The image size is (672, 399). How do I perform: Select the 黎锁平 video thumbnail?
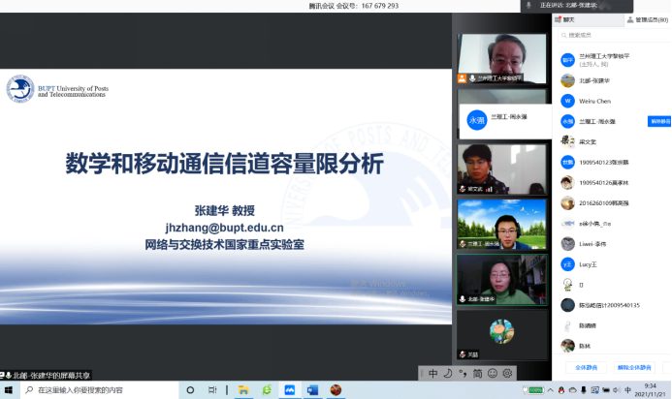(x=501, y=59)
